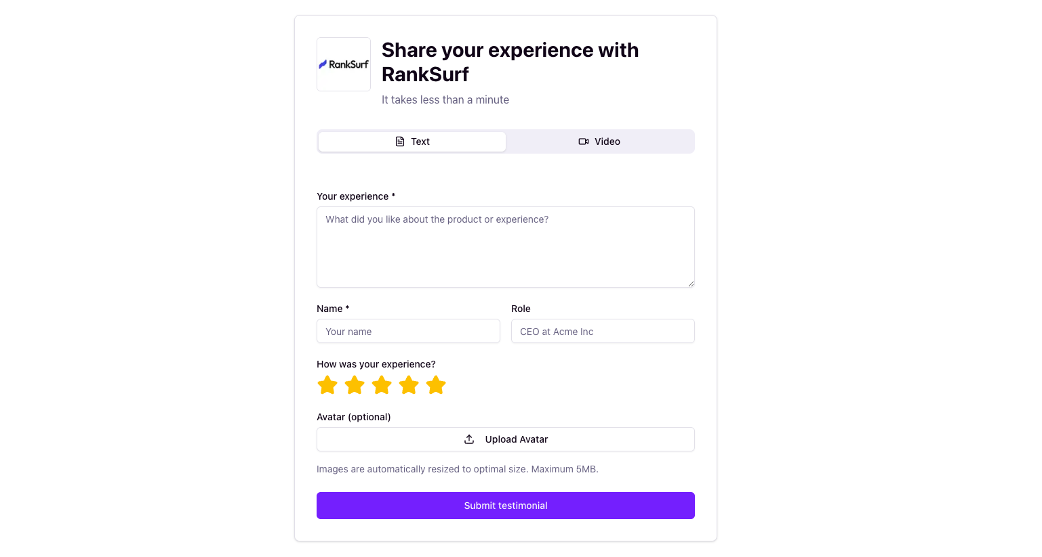Click the RankSurf logo image
1042x557 pixels.
[343, 64]
